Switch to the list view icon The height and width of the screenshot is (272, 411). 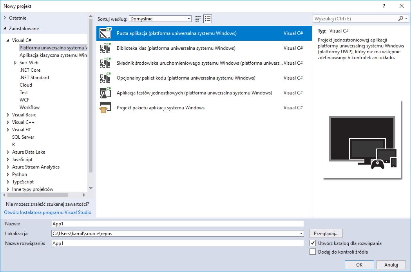point(208,19)
